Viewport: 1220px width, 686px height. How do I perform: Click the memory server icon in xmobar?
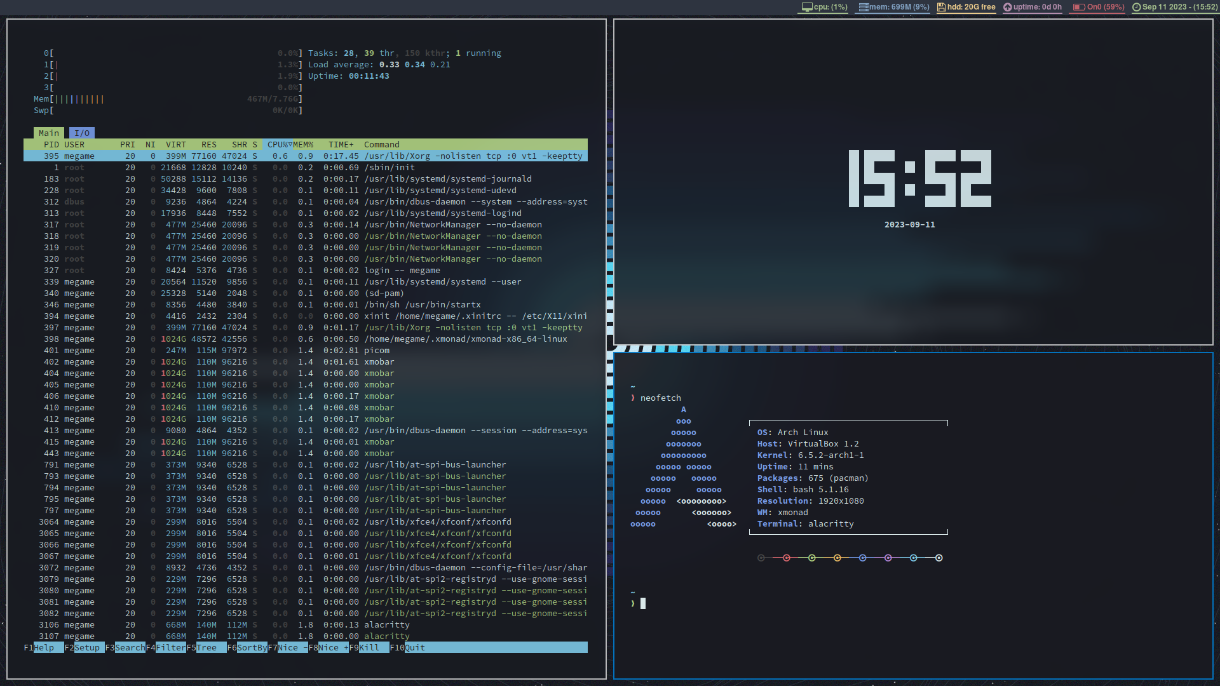point(864,7)
